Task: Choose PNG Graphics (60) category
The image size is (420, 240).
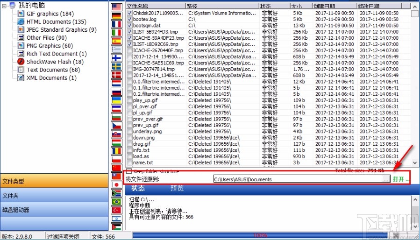Action: coord(50,46)
